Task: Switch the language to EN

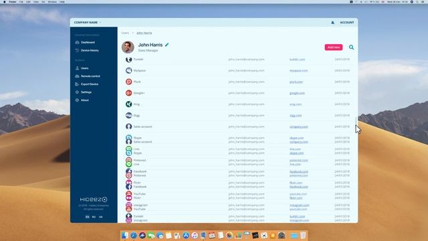Action: [x=88, y=217]
